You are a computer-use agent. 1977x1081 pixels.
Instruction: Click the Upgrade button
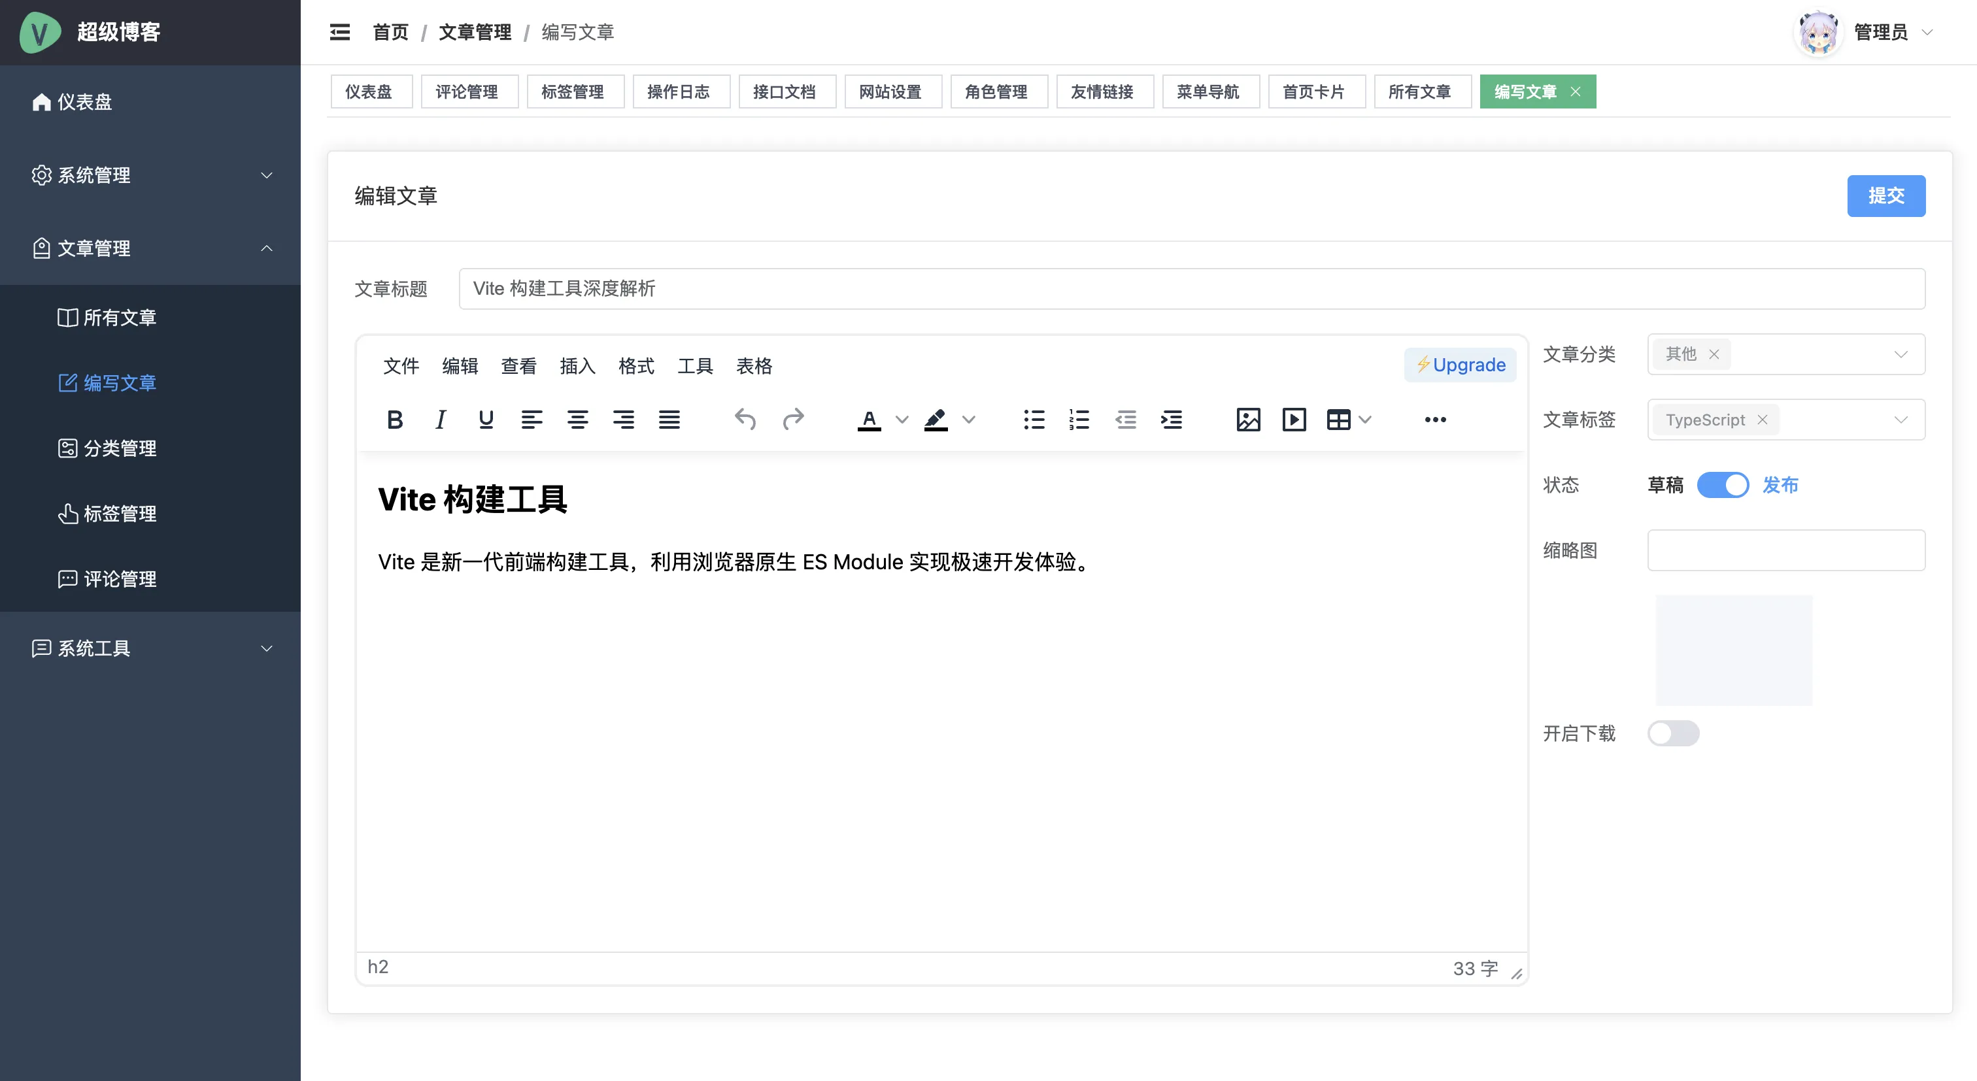(1460, 365)
